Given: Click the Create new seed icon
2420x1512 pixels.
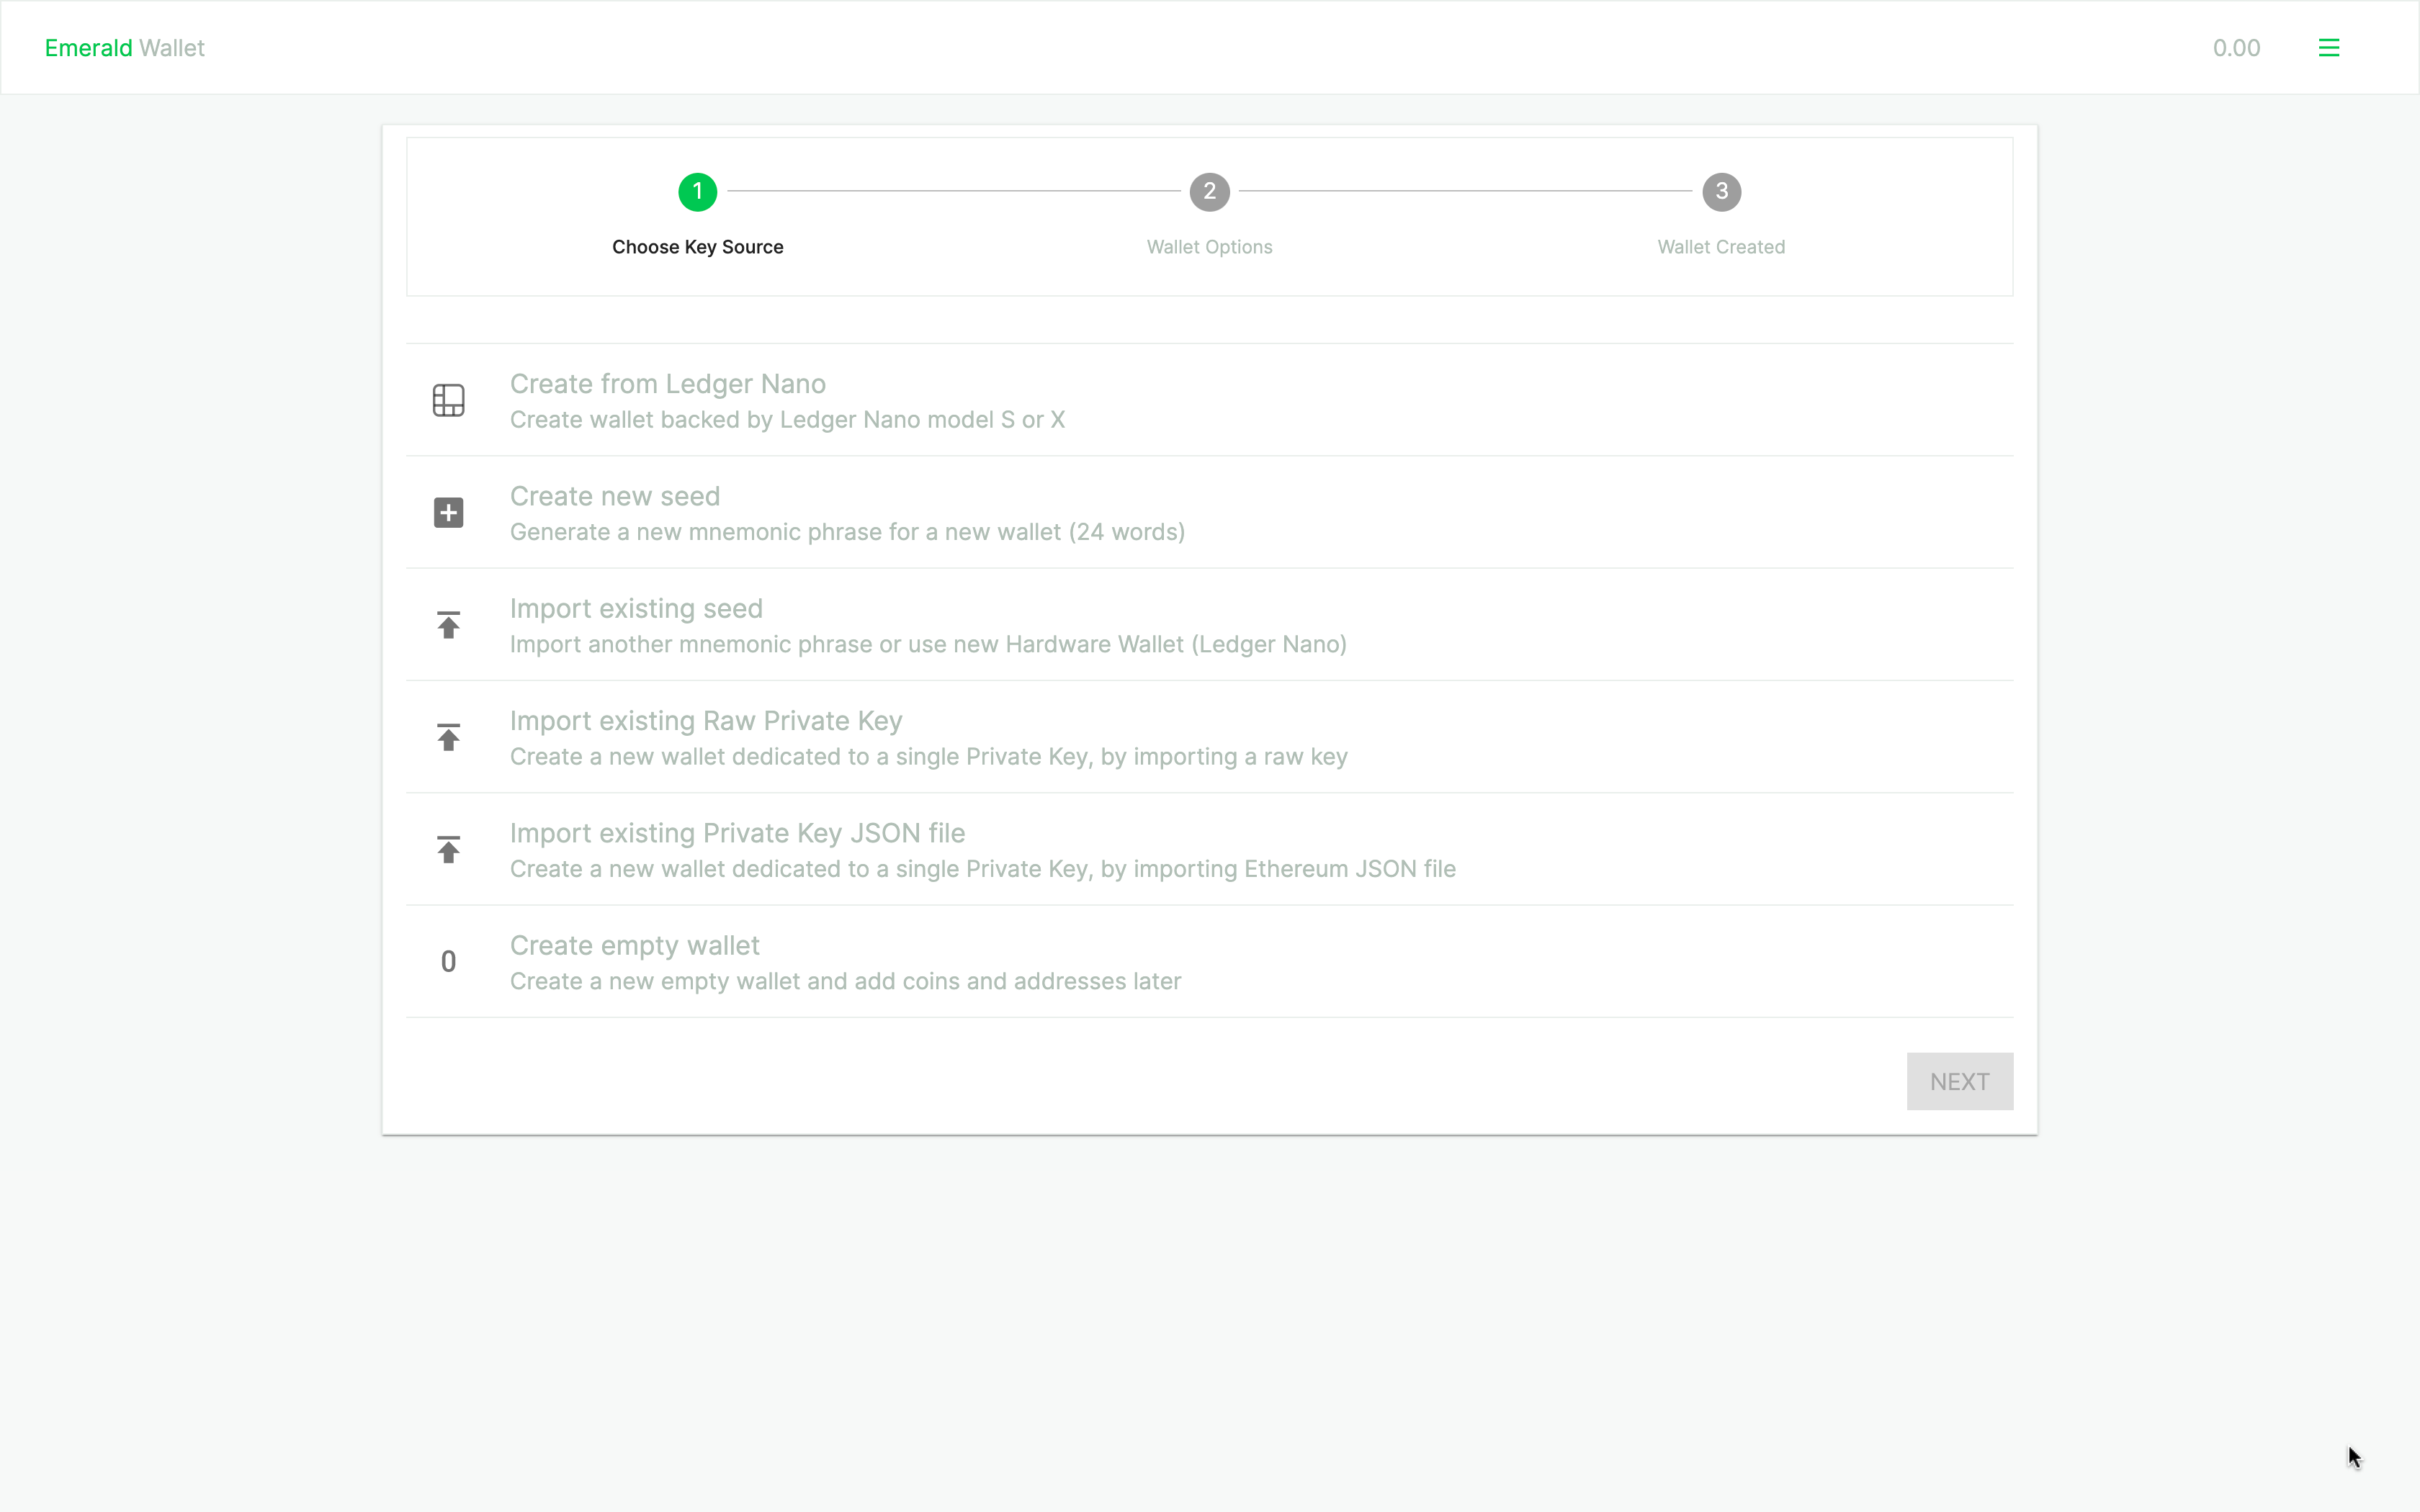Looking at the screenshot, I should pyautogui.click(x=448, y=512).
